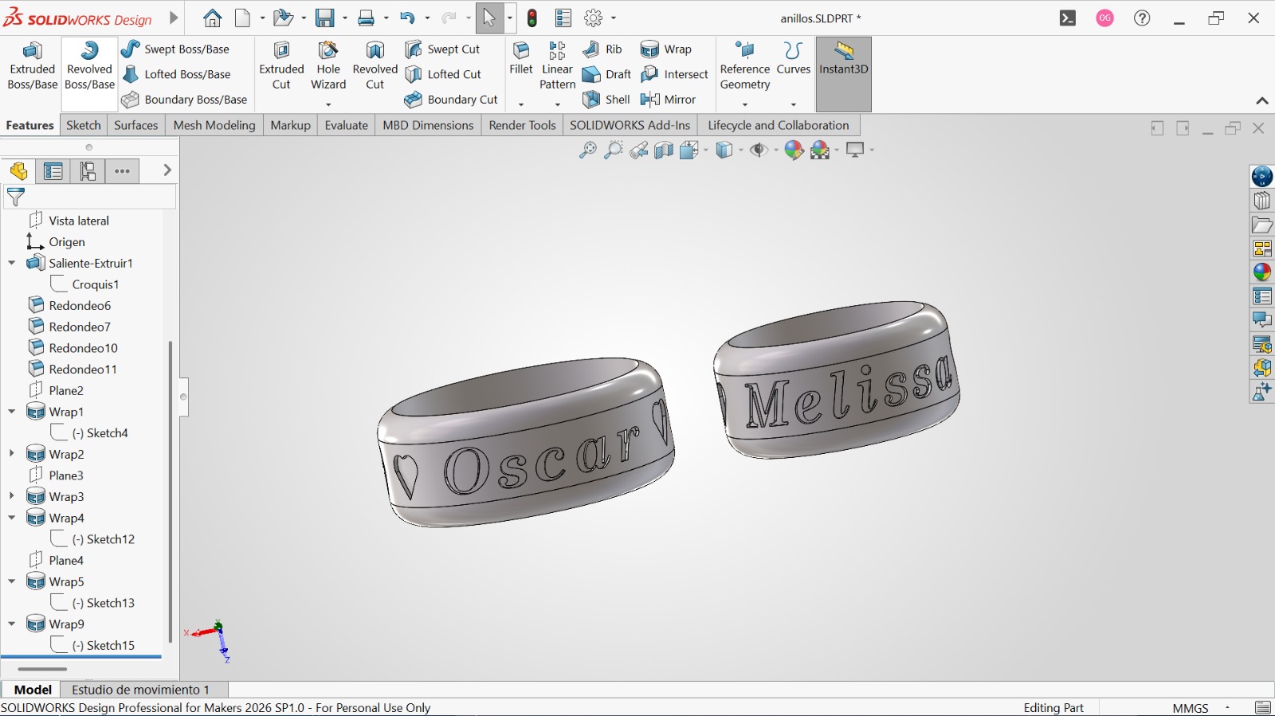Open the Evaluate tab
The image size is (1275, 716).
pos(347,125)
